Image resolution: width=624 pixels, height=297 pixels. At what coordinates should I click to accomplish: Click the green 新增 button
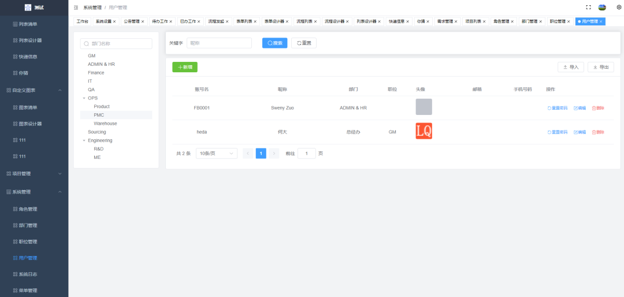point(185,67)
